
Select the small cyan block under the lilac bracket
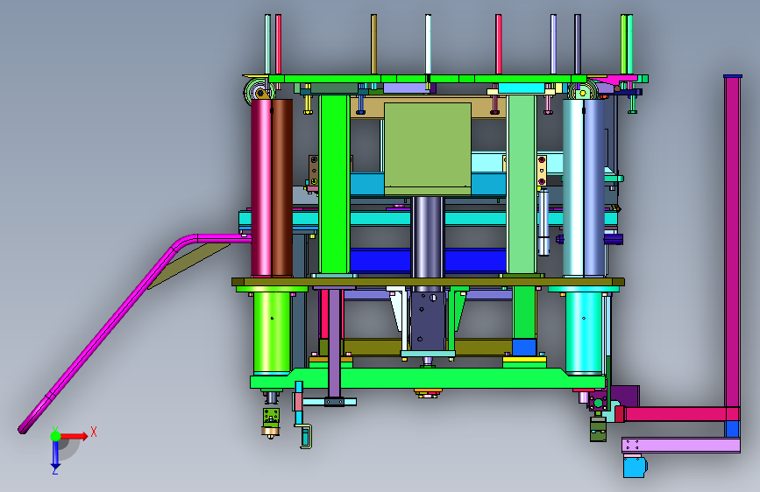point(635,467)
